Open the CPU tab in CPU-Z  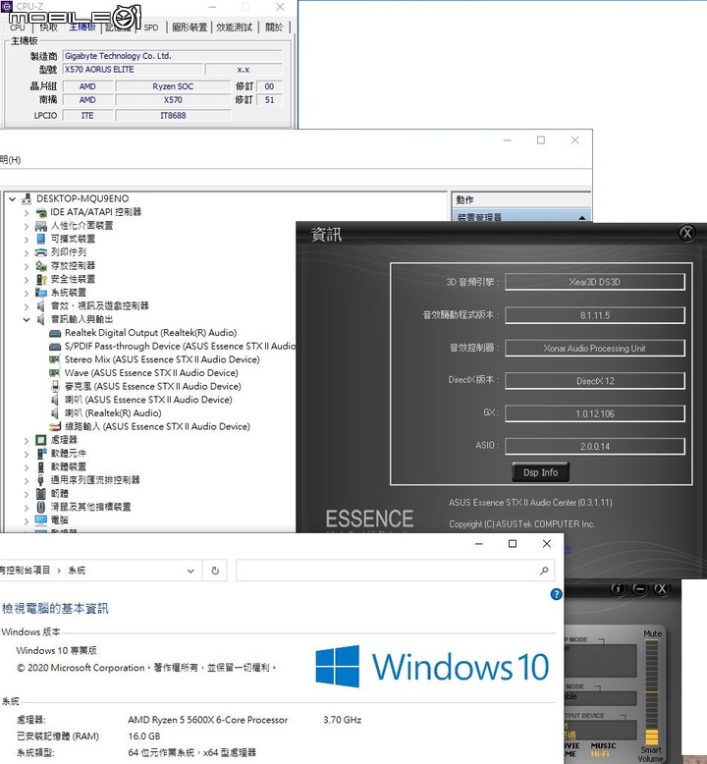click(x=17, y=27)
